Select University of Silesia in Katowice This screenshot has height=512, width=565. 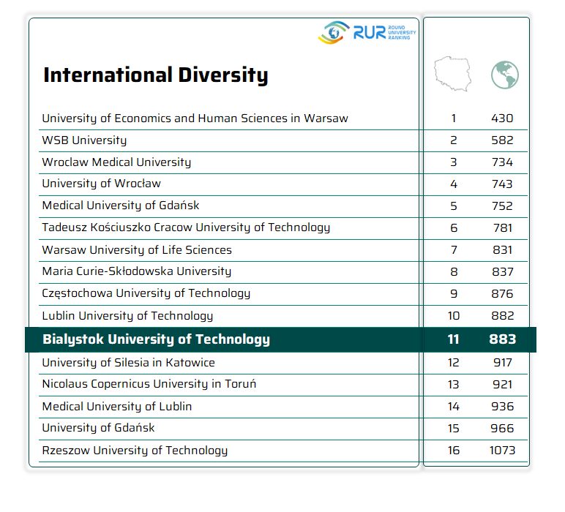tap(128, 363)
